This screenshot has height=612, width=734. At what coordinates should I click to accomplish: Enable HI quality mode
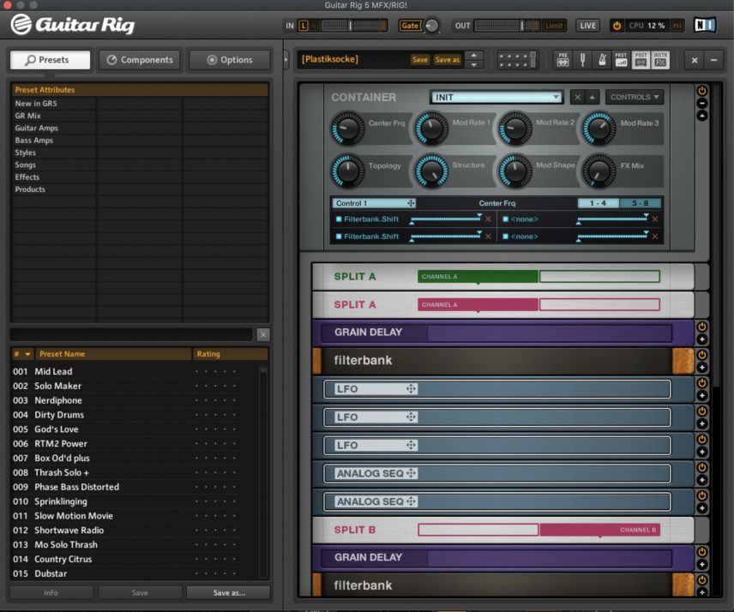pos(677,26)
